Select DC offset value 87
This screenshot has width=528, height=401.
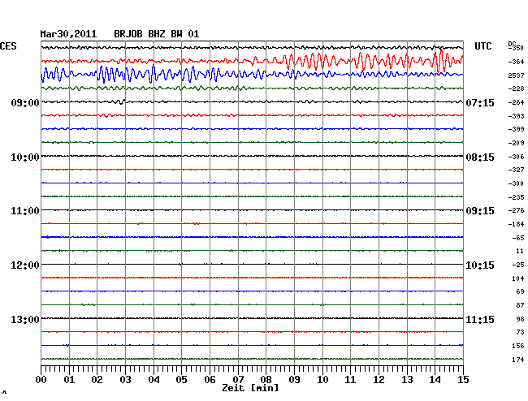(520, 305)
